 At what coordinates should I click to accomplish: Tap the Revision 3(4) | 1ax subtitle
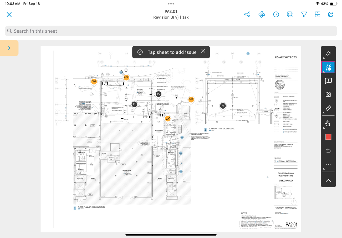(171, 17)
